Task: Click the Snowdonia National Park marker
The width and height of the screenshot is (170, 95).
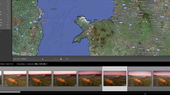Action: pos(93,39)
